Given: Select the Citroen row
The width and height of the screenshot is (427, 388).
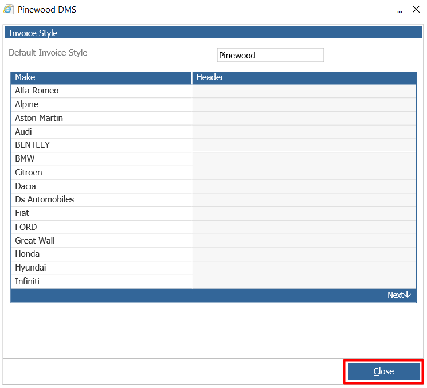Looking at the screenshot, I should (x=213, y=173).
